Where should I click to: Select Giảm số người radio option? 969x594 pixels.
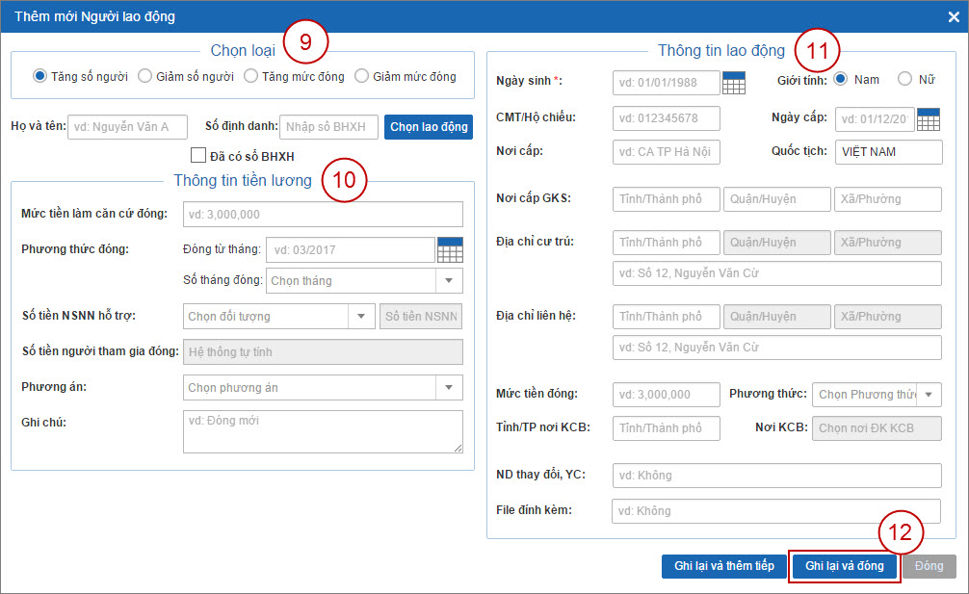pos(144,76)
